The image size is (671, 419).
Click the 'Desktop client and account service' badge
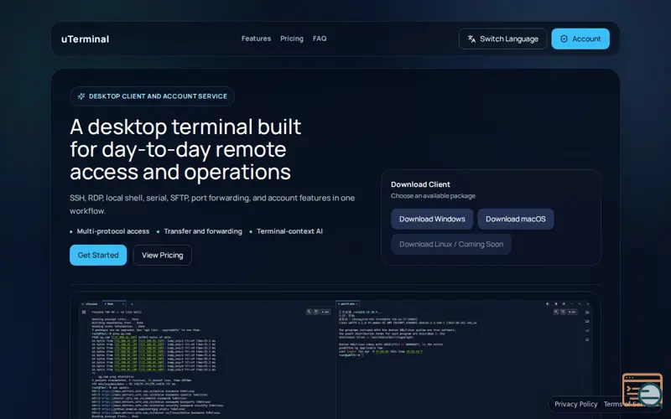click(152, 96)
